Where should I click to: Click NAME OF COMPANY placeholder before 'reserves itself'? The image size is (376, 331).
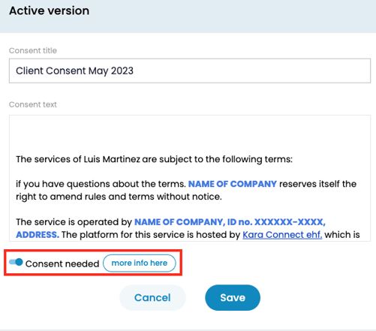coord(233,184)
